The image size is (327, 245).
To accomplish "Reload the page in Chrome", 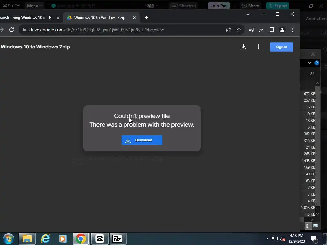I will [11, 30].
